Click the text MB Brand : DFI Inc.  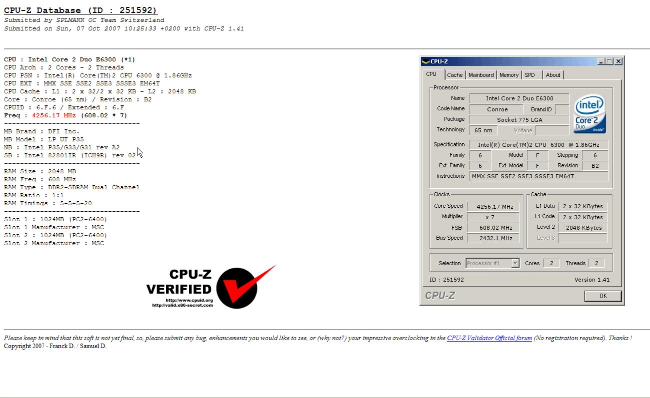[x=42, y=131]
